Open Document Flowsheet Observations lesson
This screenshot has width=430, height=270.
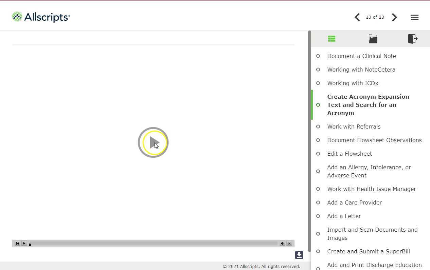[x=374, y=140]
